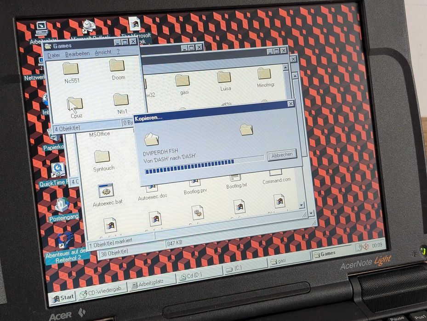Click the system tray clock 00:09
Screen dimensions: 427x321
coord(377,245)
